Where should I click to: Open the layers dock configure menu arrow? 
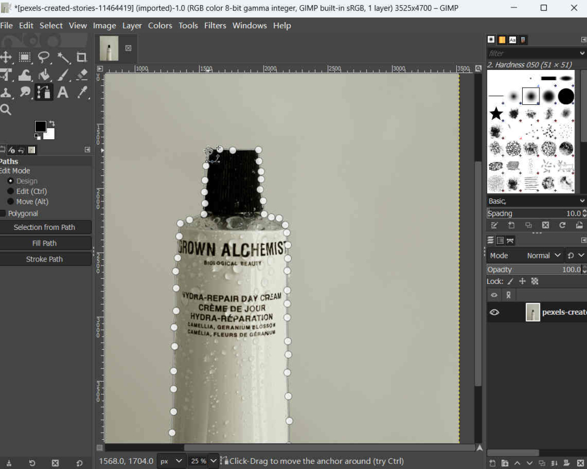583,240
